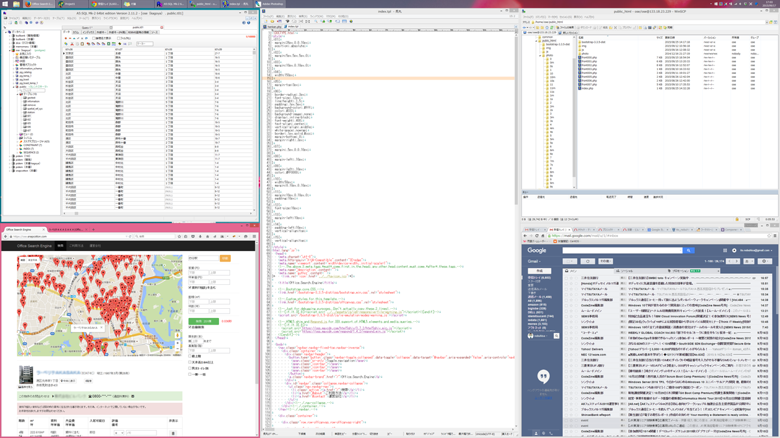Enable 論理名で表示 checkbox in A5:SQL
This screenshot has height=438, width=780.
94,38
